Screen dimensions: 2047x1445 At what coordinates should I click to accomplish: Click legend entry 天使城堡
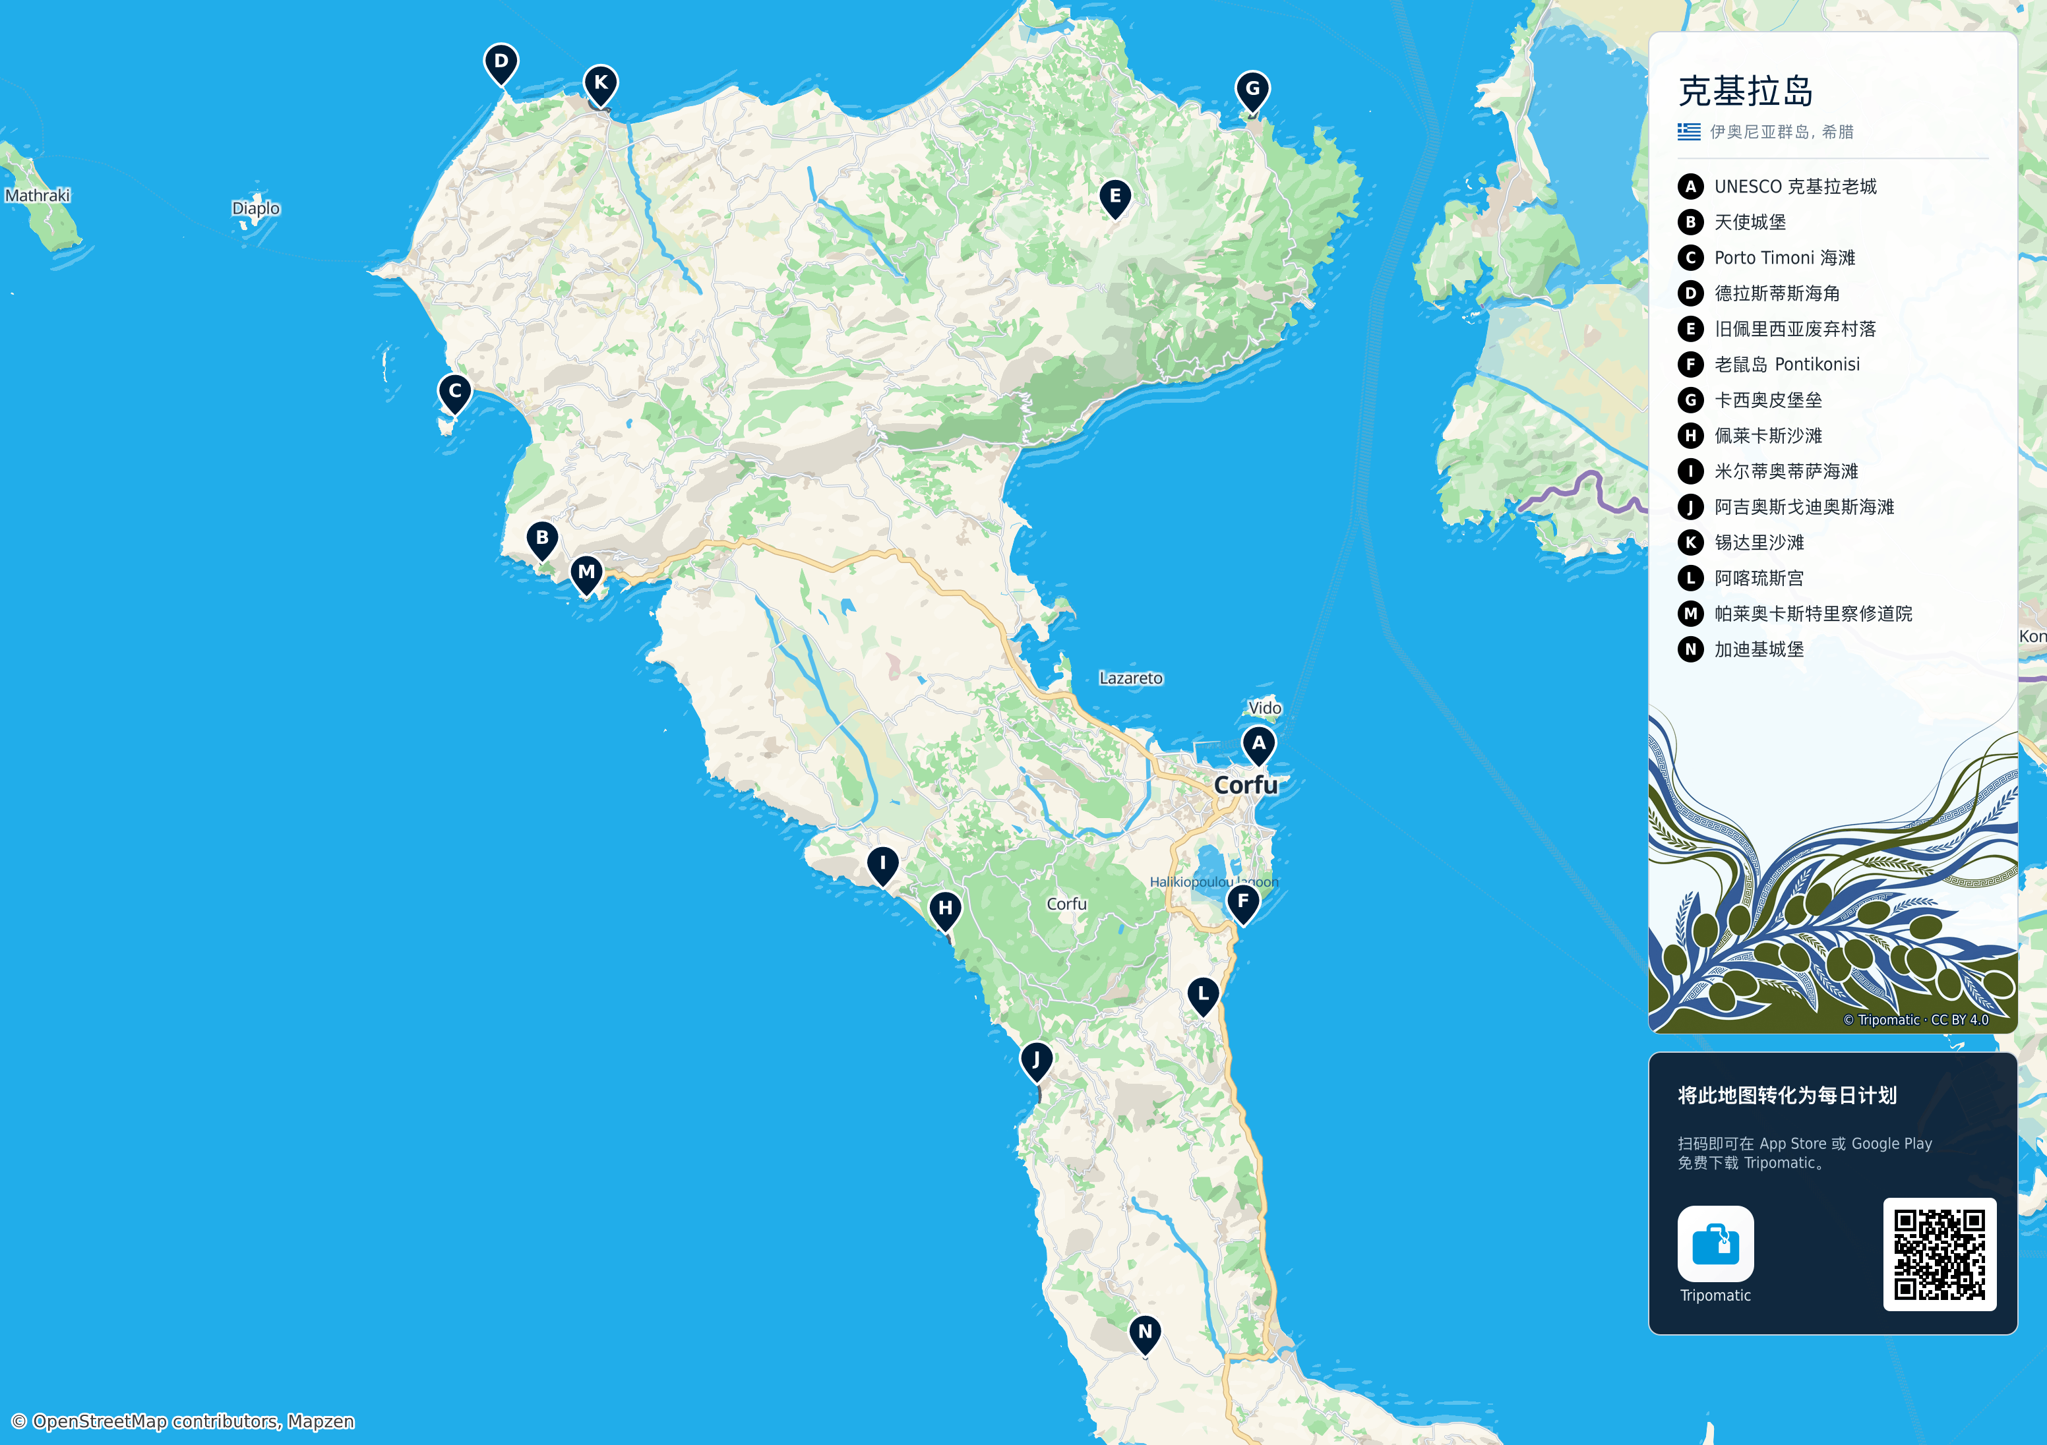coord(1750,222)
